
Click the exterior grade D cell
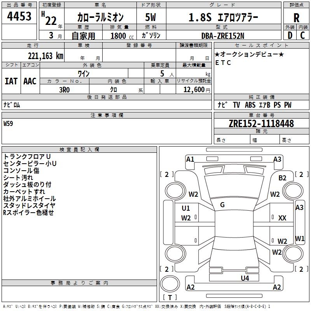click(290, 35)
